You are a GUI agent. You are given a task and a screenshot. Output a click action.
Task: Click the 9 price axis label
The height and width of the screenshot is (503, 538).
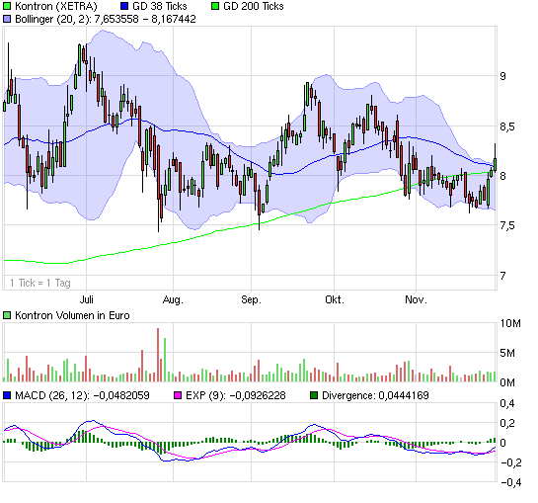(x=503, y=76)
